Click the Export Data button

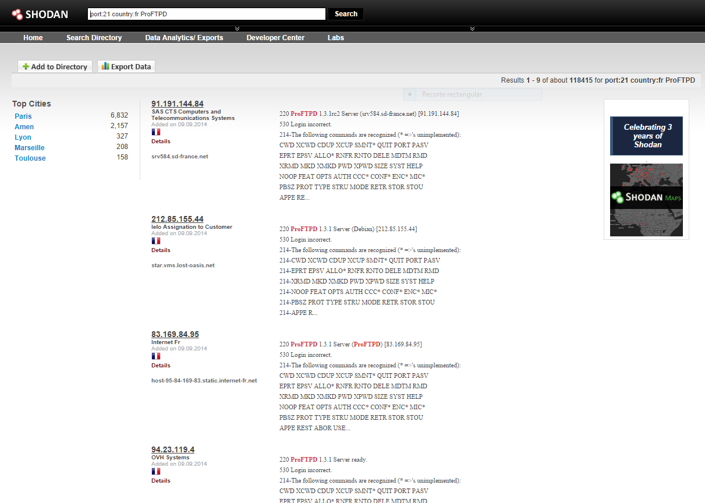coord(126,66)
